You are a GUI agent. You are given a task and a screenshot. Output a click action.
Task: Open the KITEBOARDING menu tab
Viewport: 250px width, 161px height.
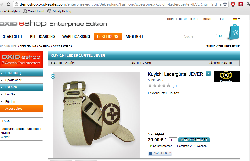coord(43,36)
